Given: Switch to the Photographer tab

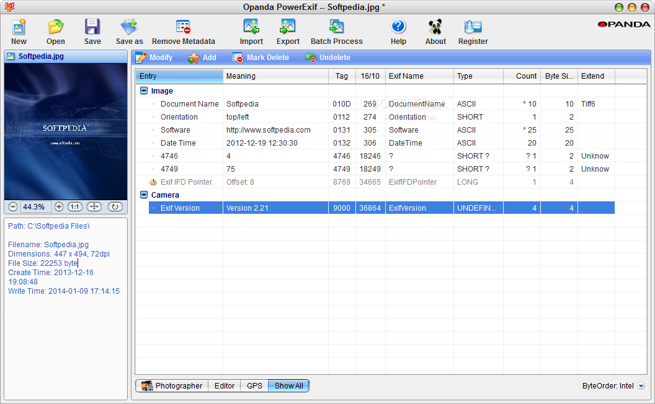Looking at the screenshot, I should pyautogui.click(x=172, y=385).
